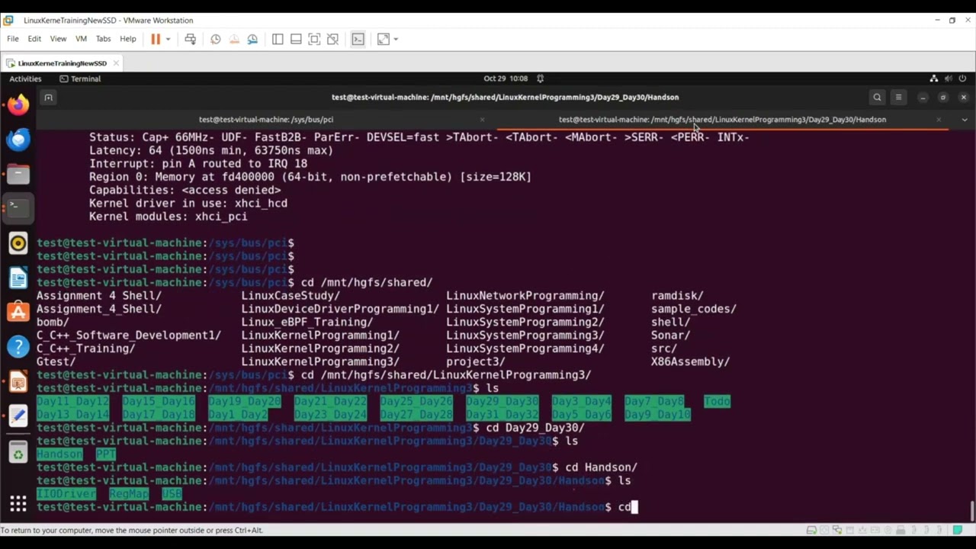The image size is (976, 549).
Task: Open the VM menu
Action: tap(81, 39)
